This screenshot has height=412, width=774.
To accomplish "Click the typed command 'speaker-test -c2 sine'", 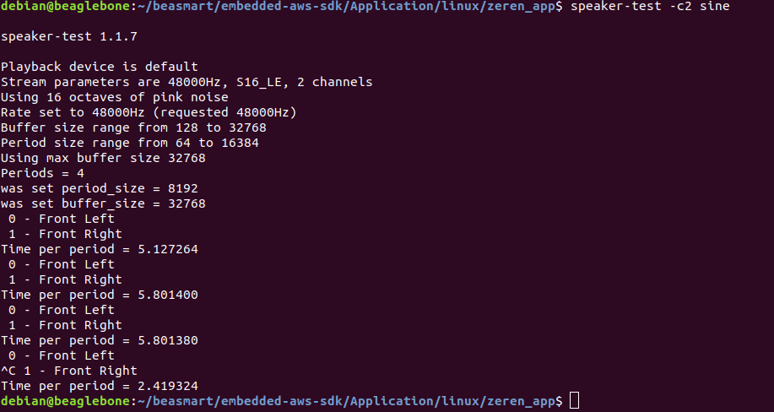I will click(651, 7).
